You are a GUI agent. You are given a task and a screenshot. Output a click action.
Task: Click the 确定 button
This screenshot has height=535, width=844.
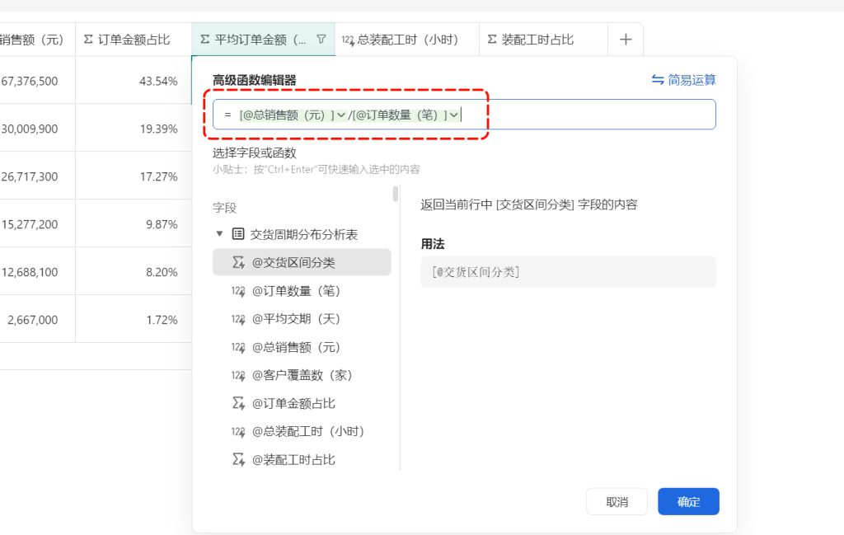tap(688, 502)
